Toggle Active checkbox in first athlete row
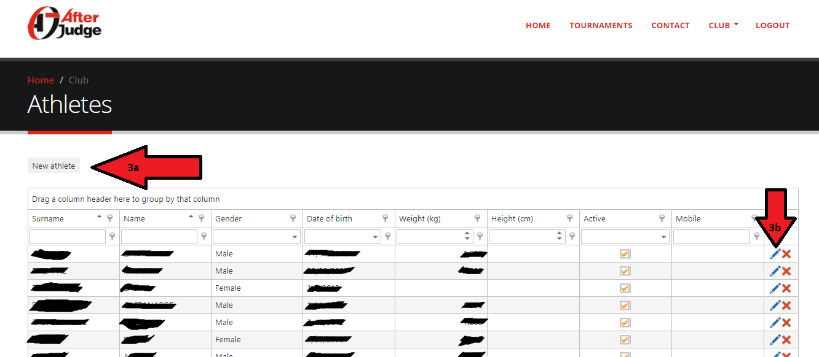The image size is (819, 357). (x=625, y=254)
